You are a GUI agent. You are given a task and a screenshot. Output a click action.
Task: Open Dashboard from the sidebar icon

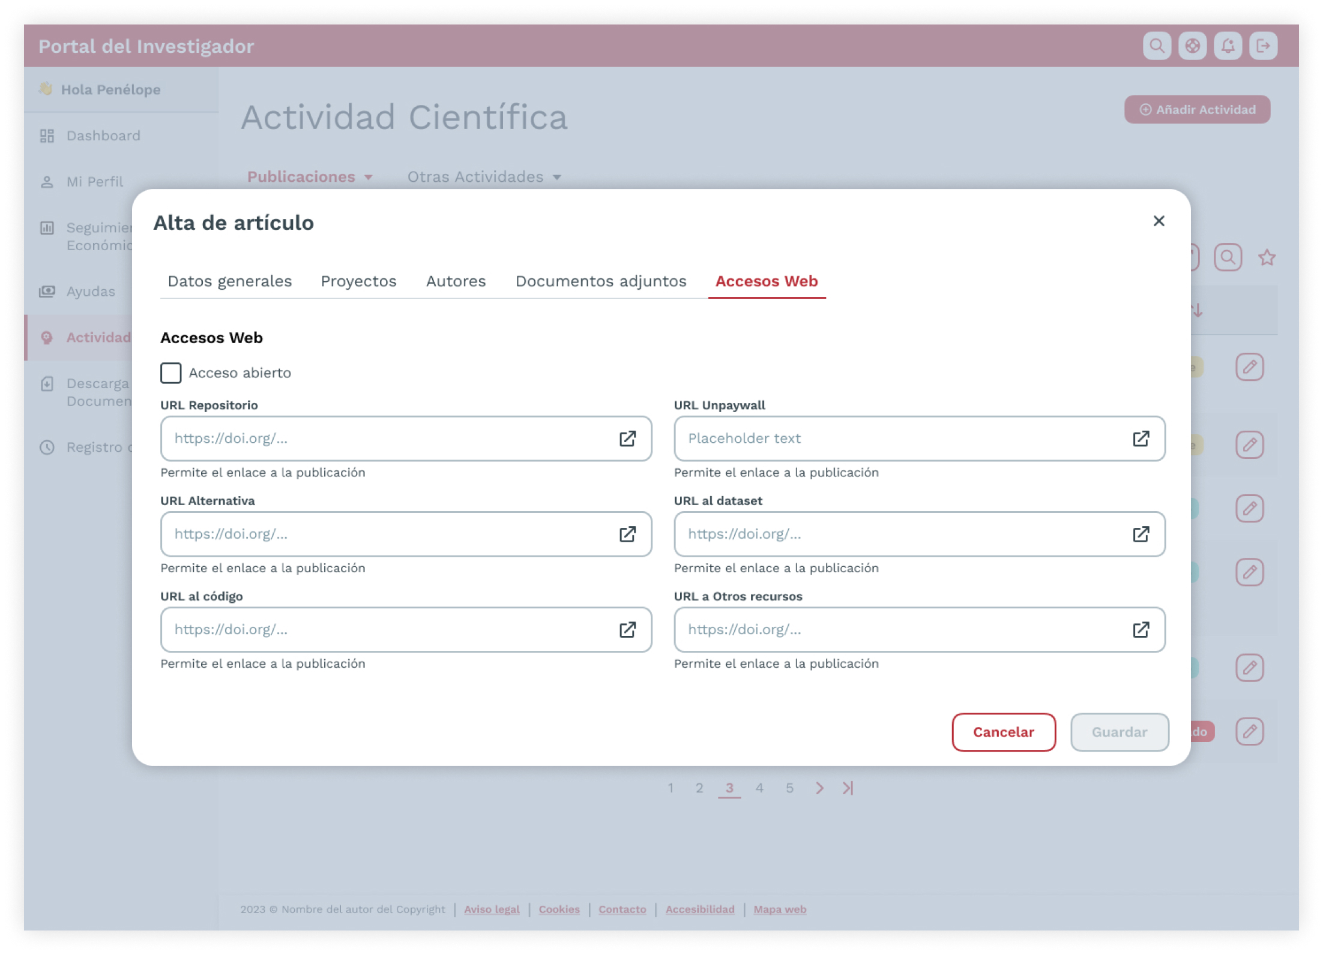47,136
